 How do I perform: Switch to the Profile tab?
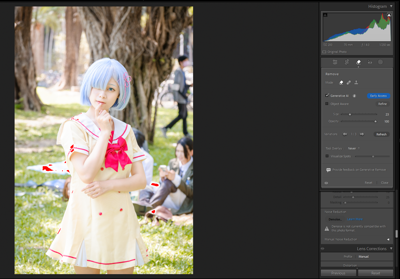coord(348,257)
